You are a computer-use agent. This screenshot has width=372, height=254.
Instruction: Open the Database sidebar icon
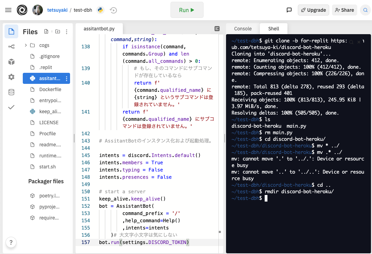pos(11,92)
